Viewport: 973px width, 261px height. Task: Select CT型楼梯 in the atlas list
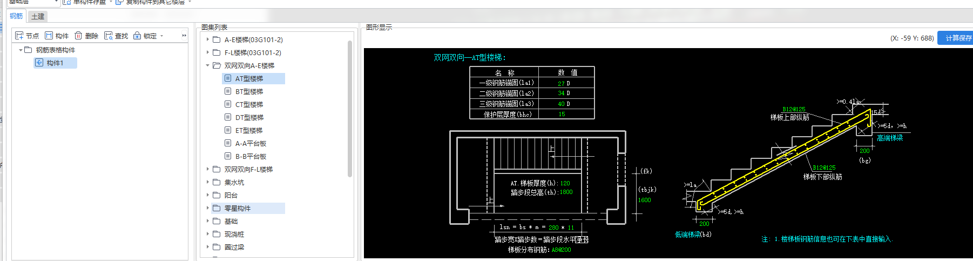coord(249,104)
